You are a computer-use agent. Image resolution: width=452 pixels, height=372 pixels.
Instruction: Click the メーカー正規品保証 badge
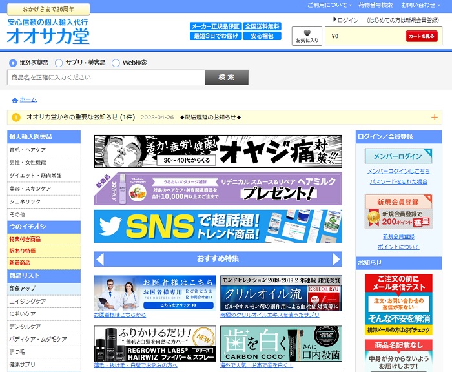click(x=216, y=26)
